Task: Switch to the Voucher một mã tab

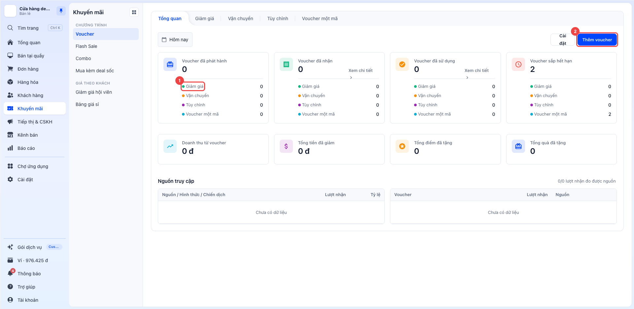Action: pyautogui.click(x=320, y=18)
